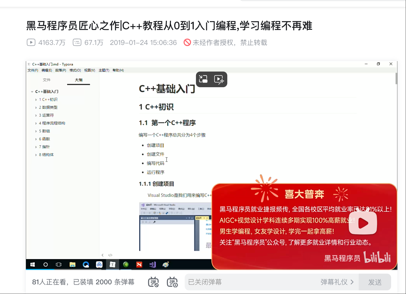
Task: Click the large play button on the video
Action: (363, 223)
